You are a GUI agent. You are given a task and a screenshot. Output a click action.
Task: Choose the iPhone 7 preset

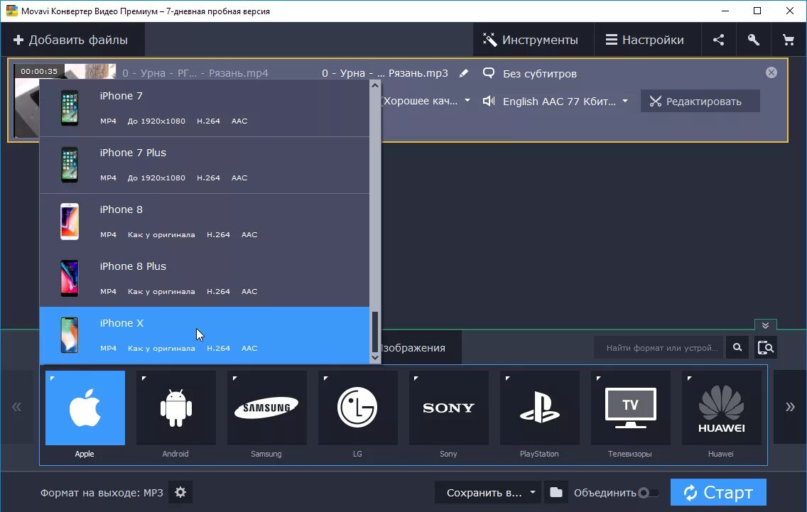[x=205, y=108]
